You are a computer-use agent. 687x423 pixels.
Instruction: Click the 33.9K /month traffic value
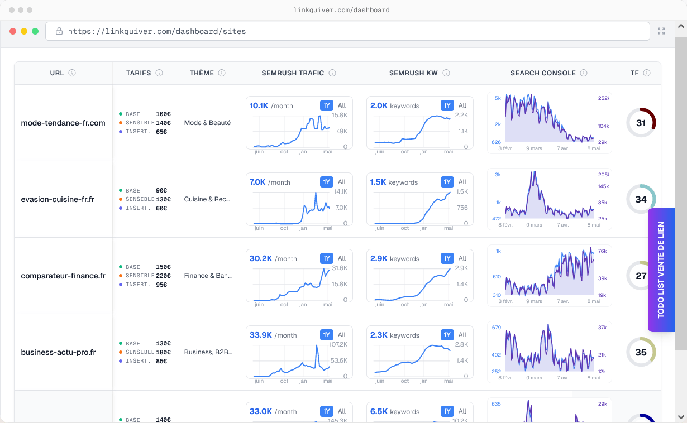(273, 335)
